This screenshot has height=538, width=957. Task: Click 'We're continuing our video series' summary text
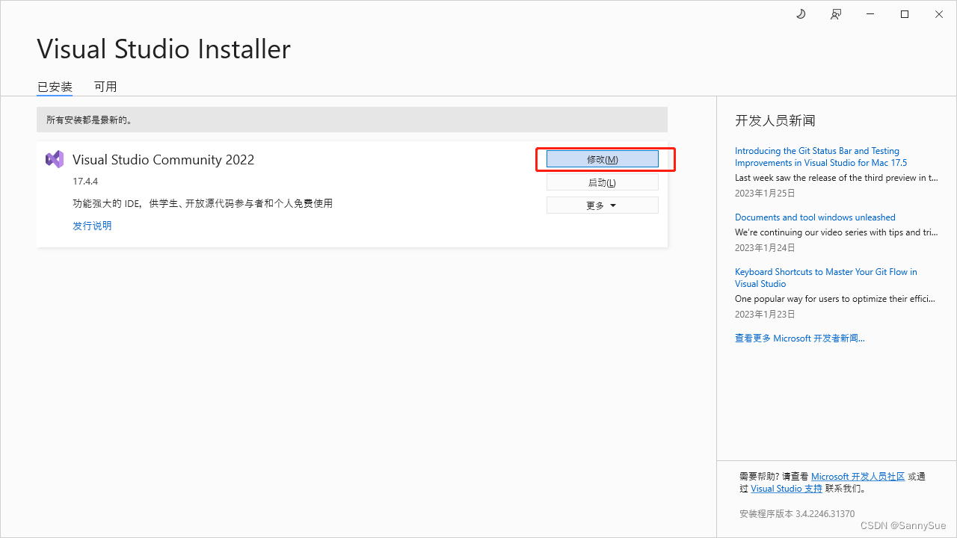(836, 232)
